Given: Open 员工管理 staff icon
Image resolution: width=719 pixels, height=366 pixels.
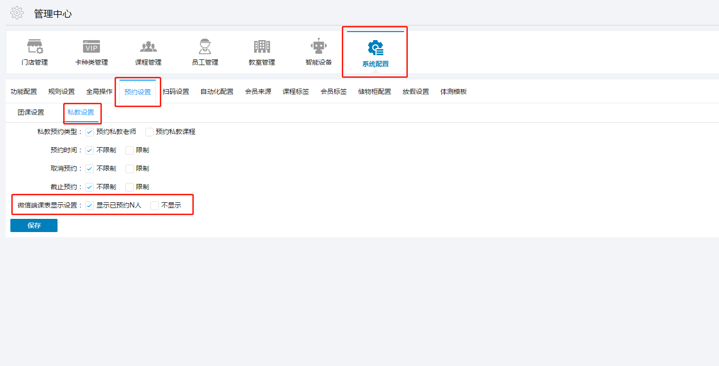Looking at the screenshot, I should 205,47.
